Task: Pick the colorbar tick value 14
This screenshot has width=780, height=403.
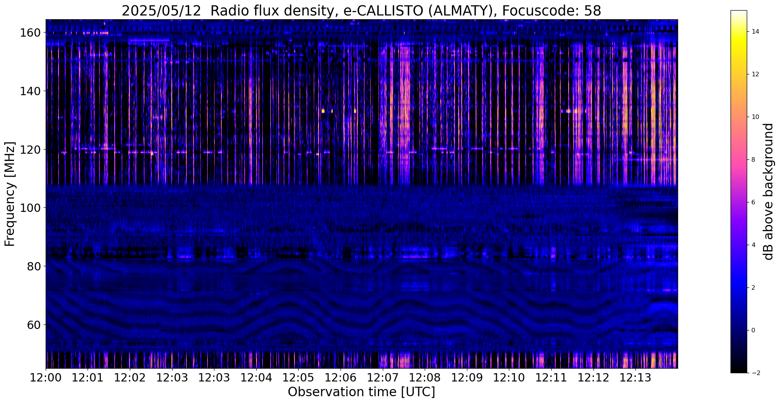Action: (755, 32)
